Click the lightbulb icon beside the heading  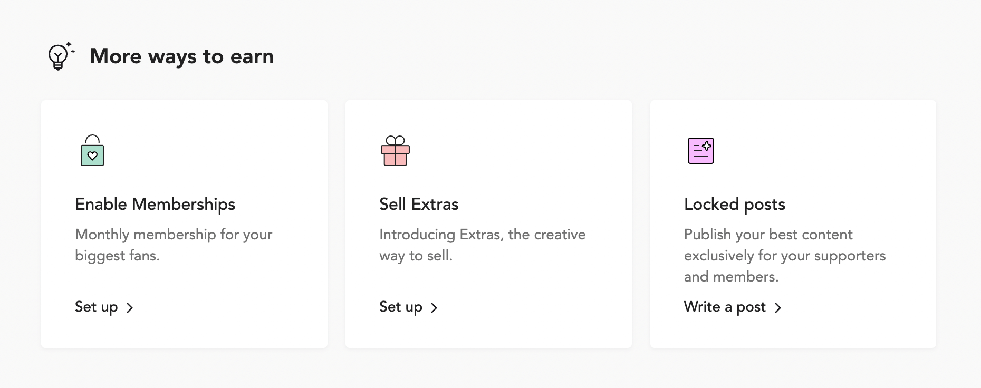[59, 56]
